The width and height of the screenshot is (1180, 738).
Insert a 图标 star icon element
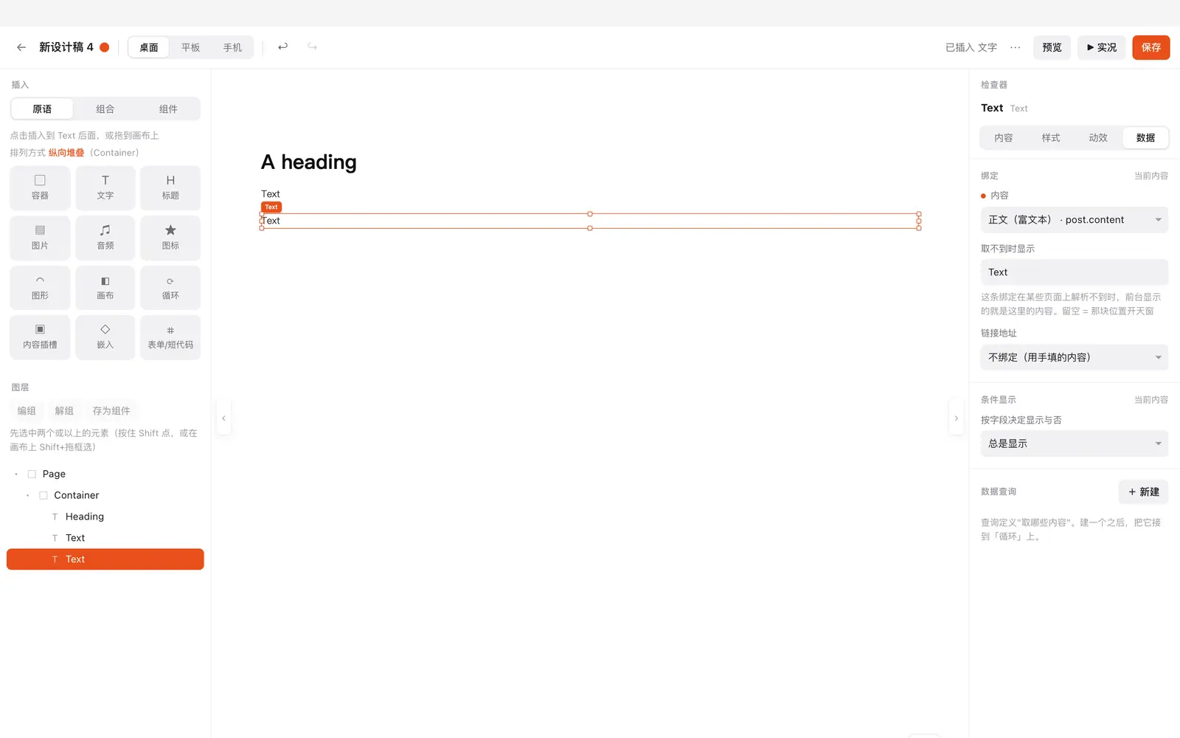pyautogui.click(x=170, y=238)
